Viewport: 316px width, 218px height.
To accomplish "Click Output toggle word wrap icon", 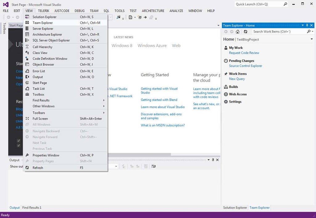I will 154,166.
